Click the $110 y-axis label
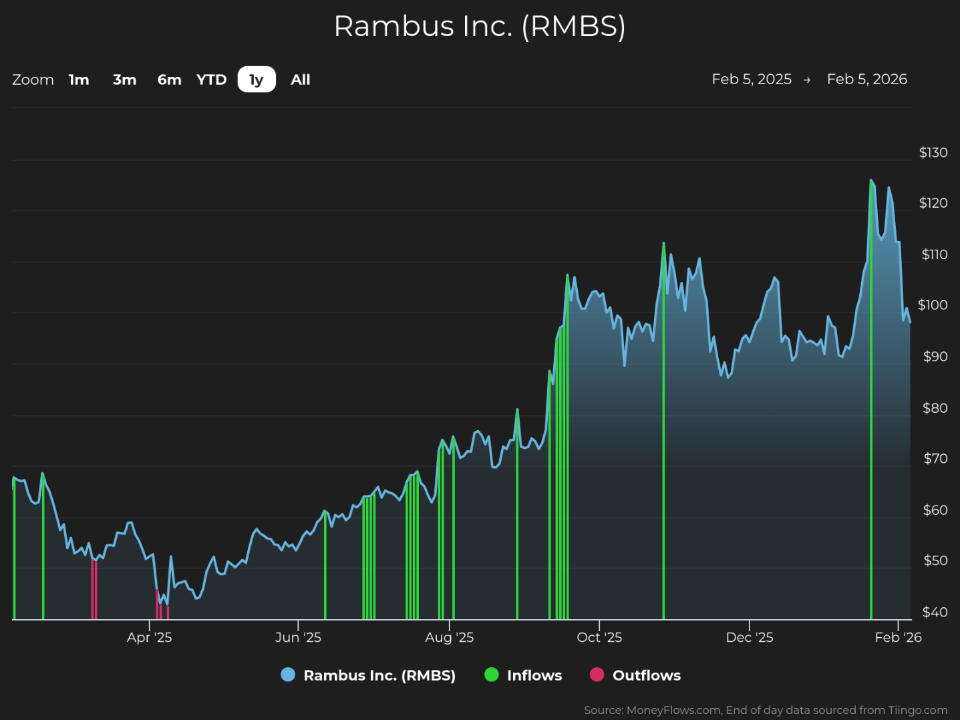Screen dimensions: 960x720 click(x=934, y=254)
